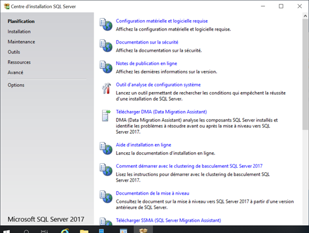Screen dimensions: 309x233
Task: Click the clustering de basculement globe icon
Action: coord(106,169)
